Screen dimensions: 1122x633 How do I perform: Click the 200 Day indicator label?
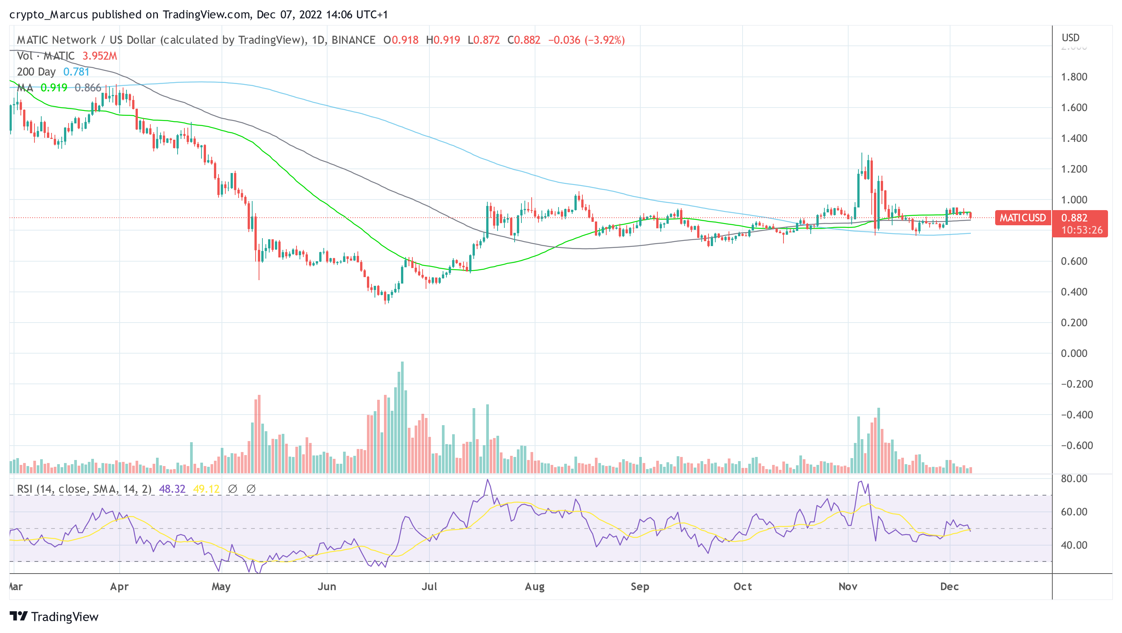pyautogui.click(x=36, y=72)
